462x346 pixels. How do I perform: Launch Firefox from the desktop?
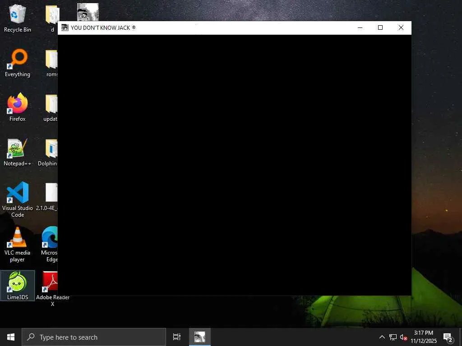click(x=18, y=107)
